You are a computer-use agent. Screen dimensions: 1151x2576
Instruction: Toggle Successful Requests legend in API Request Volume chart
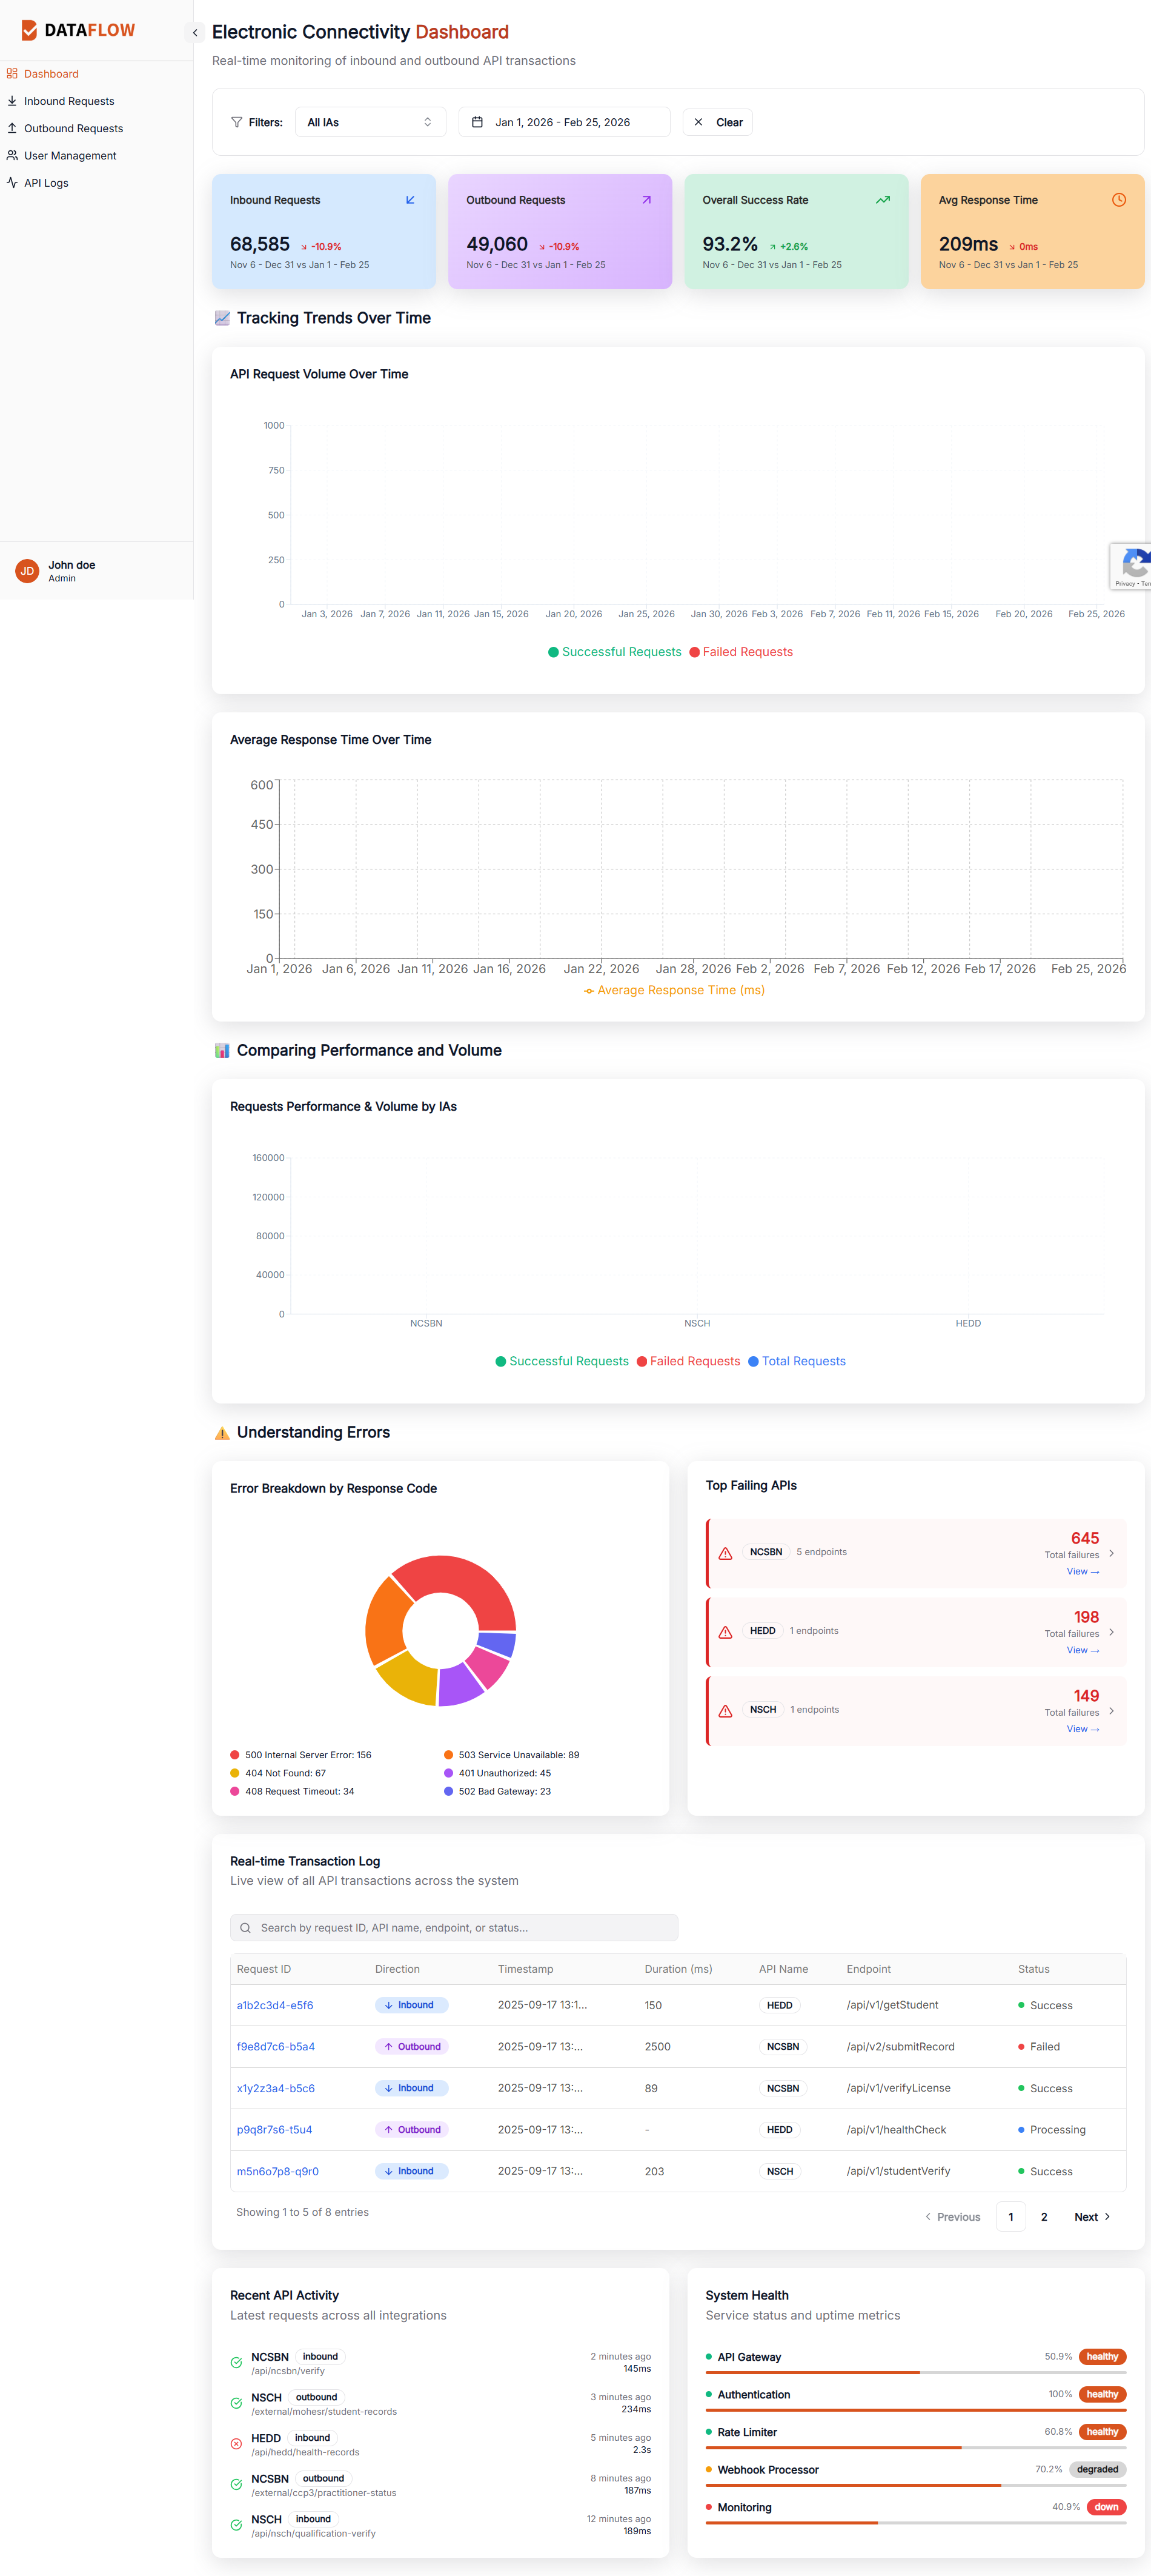[614, 652]
